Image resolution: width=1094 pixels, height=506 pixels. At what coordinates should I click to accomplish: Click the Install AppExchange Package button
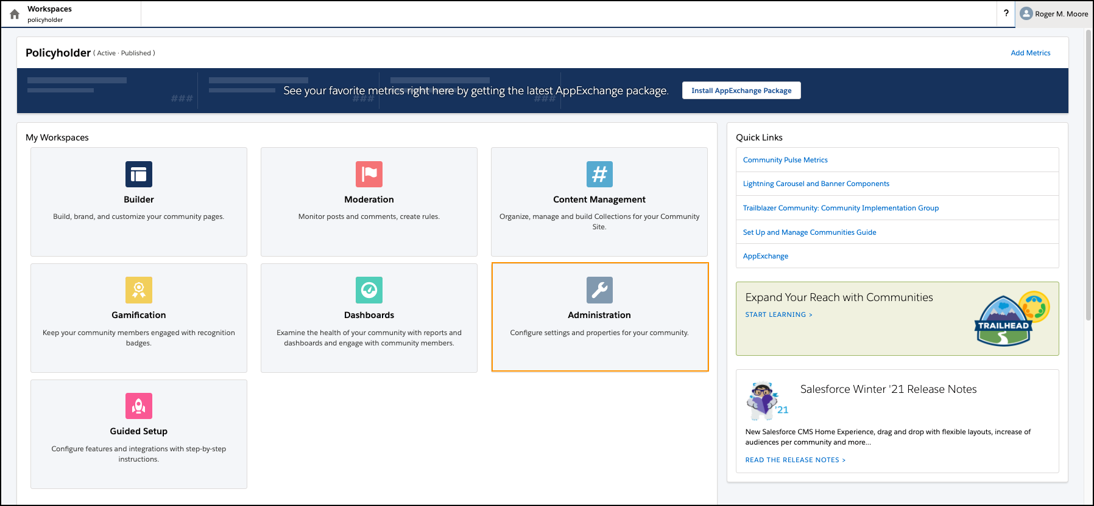[x=741, y=91]
